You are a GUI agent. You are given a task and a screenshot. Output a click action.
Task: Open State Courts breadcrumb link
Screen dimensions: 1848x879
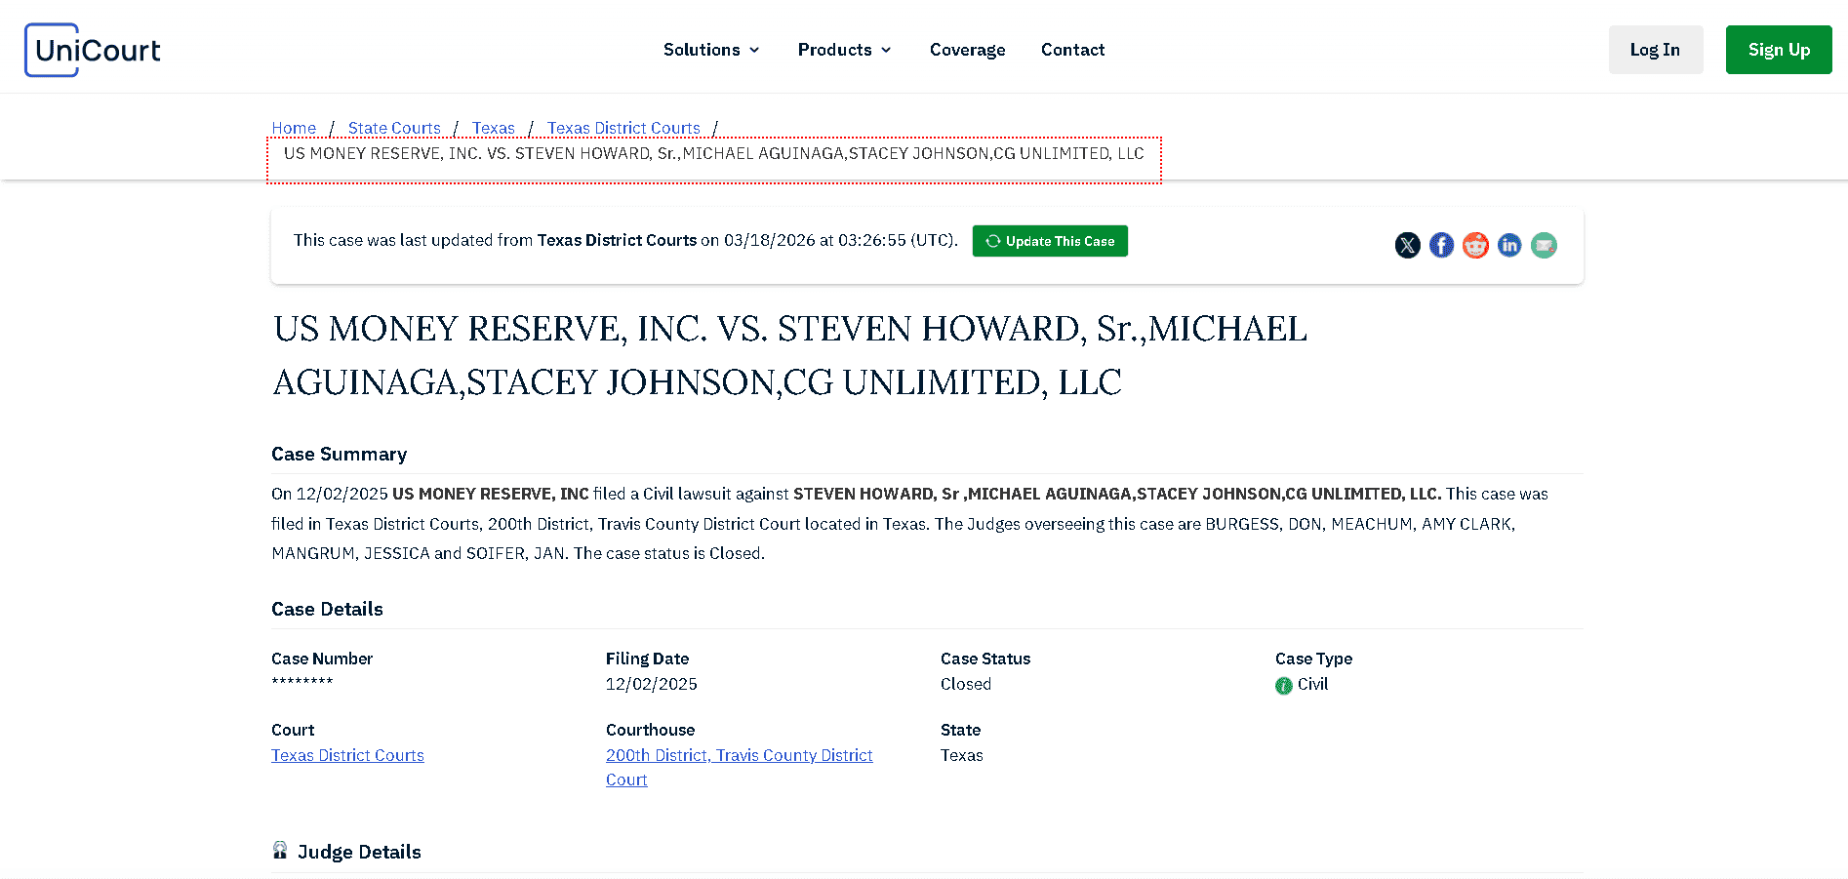point(394,128)
